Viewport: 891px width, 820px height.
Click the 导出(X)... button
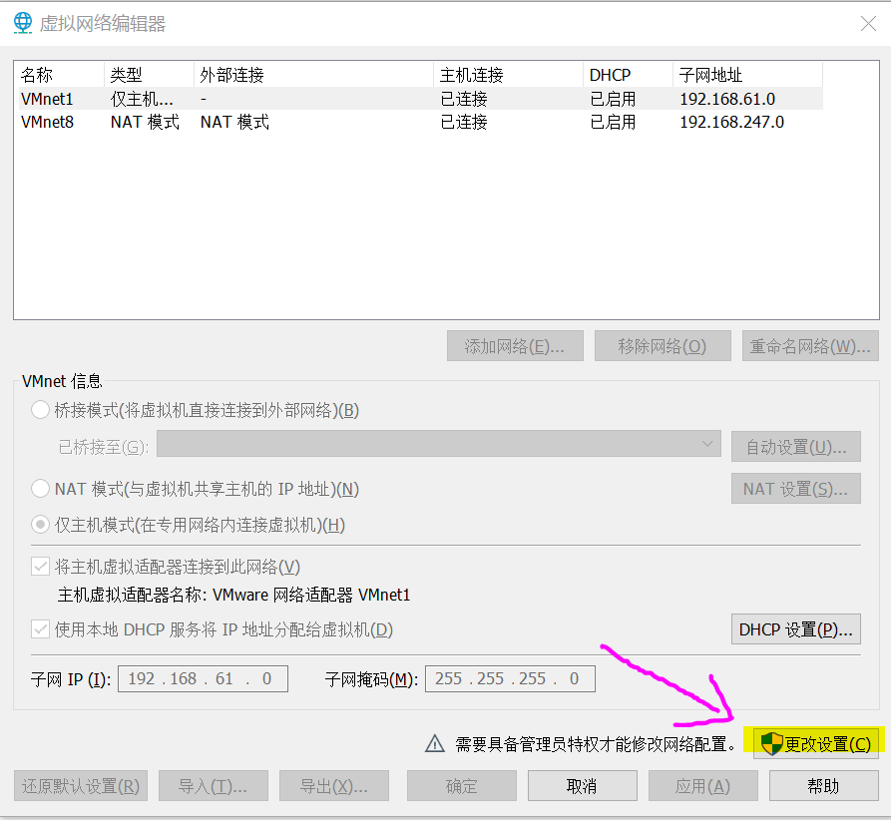click(x=334, y=786)
